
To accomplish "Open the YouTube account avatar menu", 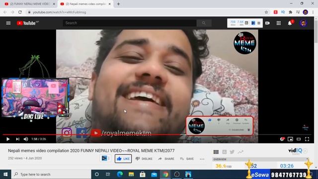I will pos(304,23).
